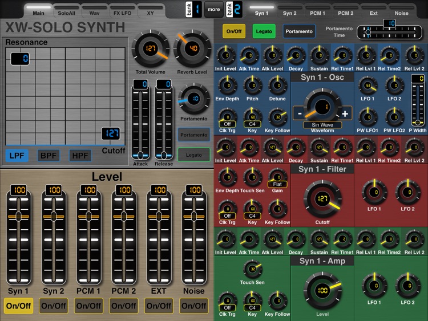428x321 pixels.
Task: Click the Filter LFO 1 knob
Action: click(374, 192)
